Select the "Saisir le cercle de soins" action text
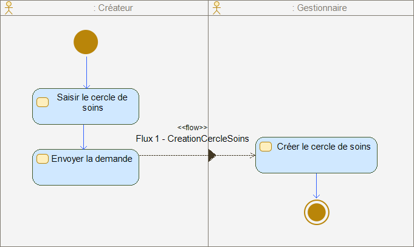Screen dimensions: 414x247 (x=92, y=103)
